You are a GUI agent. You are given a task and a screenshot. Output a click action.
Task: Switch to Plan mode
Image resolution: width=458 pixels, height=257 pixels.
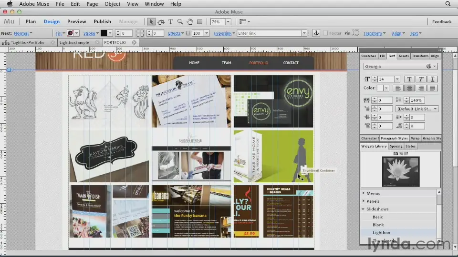click(x=31, y=21)
